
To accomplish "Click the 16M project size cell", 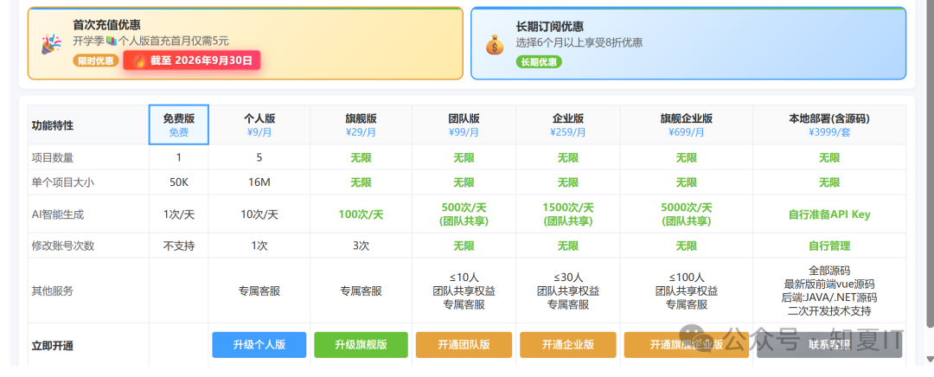I will pos(259,182).
